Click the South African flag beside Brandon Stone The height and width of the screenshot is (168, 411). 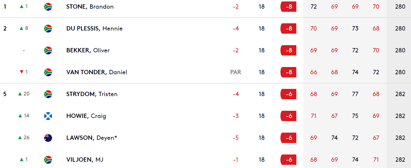pyautogui.click(x=48, y=7)
